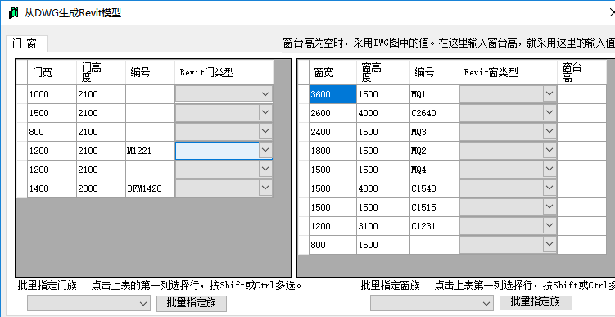
Task: Click door width cell 1000
Action: [52, 94]
